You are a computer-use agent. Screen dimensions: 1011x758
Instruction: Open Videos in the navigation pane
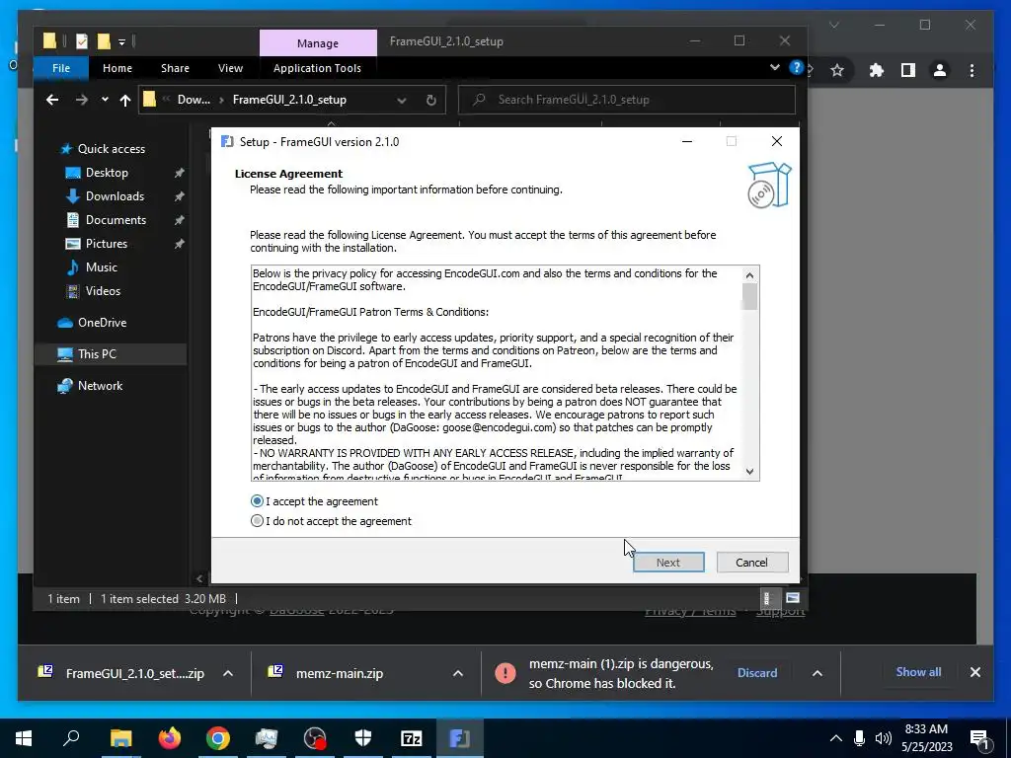click(94, 291)
